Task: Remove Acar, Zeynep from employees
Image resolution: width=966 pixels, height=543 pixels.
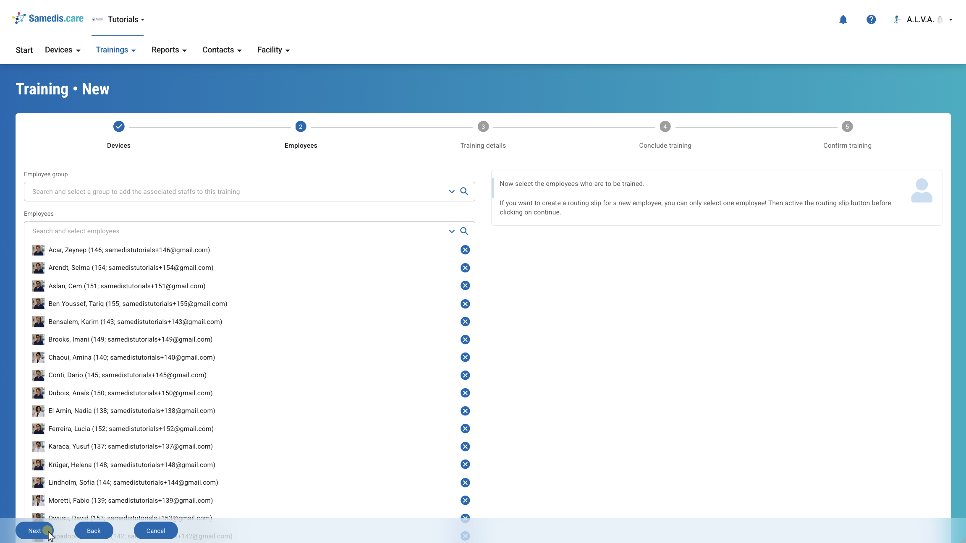Action: (x=465, y=250)
